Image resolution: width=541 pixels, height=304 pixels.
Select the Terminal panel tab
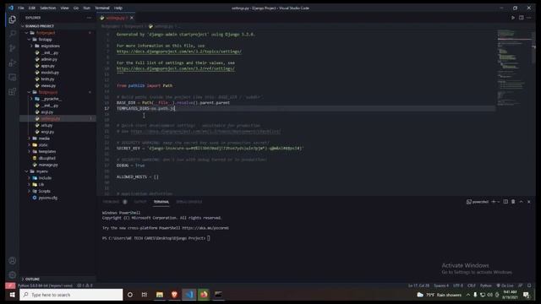161,202
